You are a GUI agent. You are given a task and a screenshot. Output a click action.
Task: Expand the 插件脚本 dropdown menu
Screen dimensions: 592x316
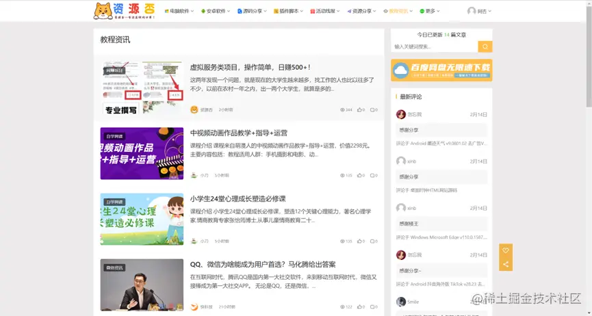(288, 12)
